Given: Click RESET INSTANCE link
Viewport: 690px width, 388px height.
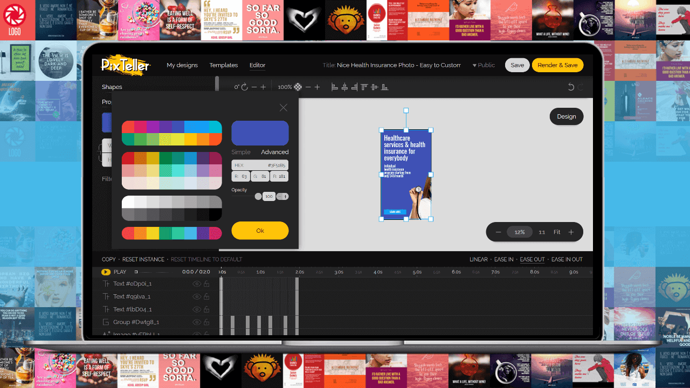Looking at the screenshot, I should point(143,260).
